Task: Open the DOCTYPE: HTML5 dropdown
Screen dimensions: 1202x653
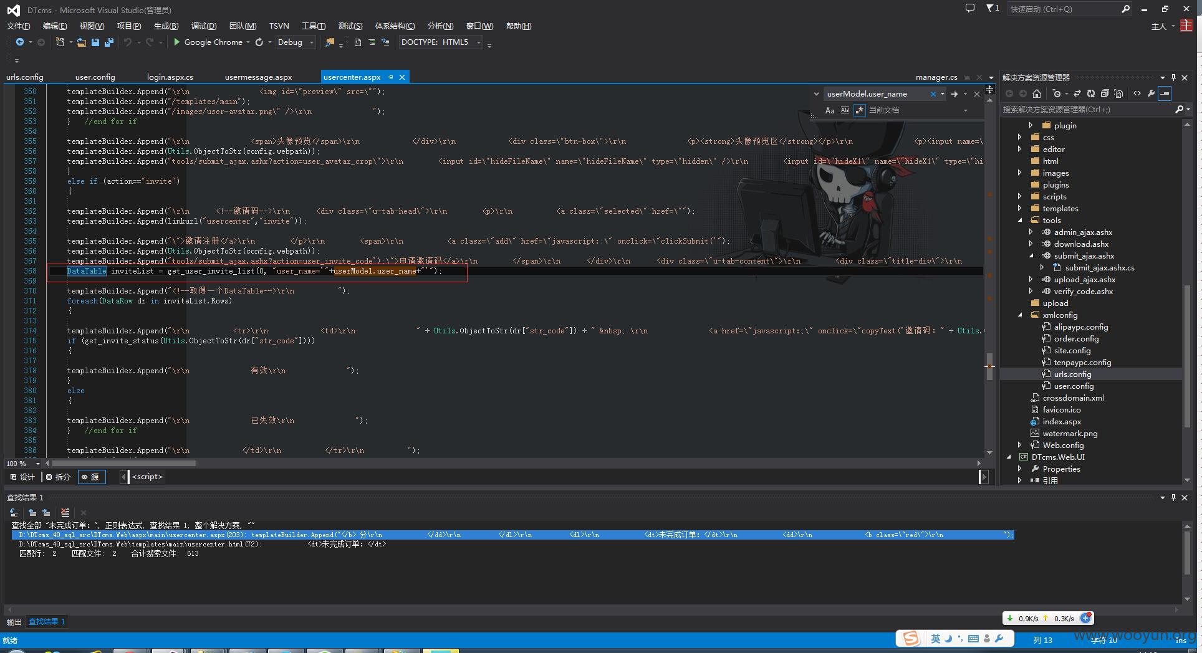Action: pyautogui.click(x=478, y=42)
